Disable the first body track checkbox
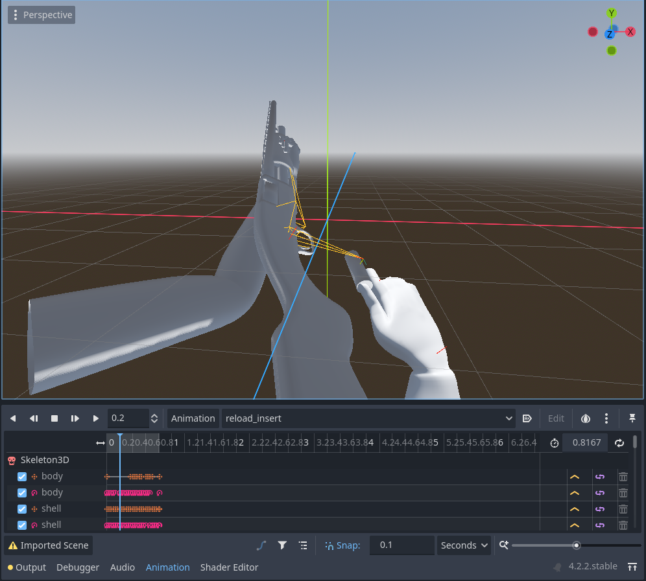 point(21,476)
